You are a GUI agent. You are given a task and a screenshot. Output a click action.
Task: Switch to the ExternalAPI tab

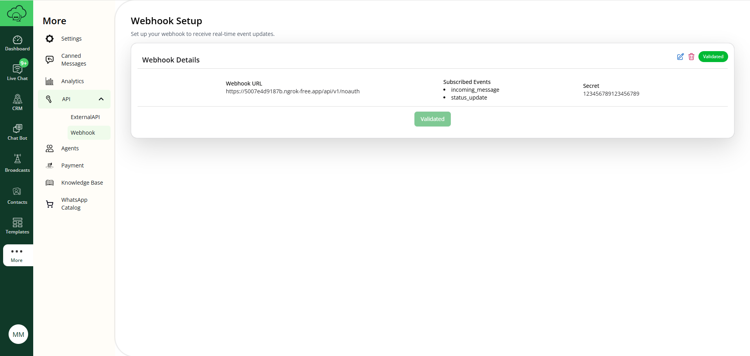click(85, 117)
